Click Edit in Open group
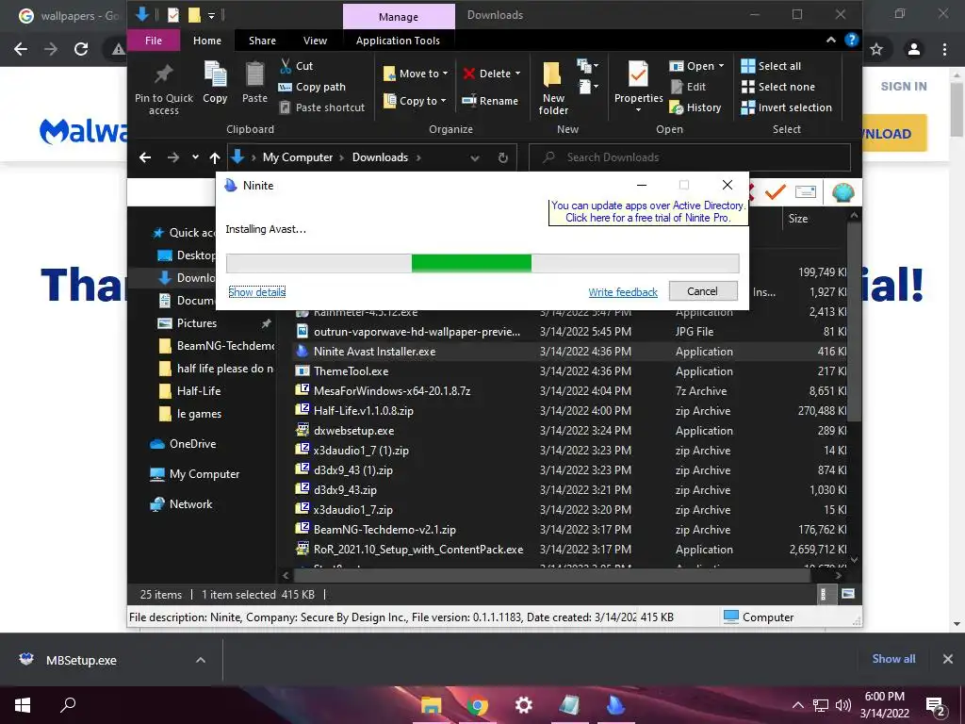 pyautogui.click(x=688, y=87)
